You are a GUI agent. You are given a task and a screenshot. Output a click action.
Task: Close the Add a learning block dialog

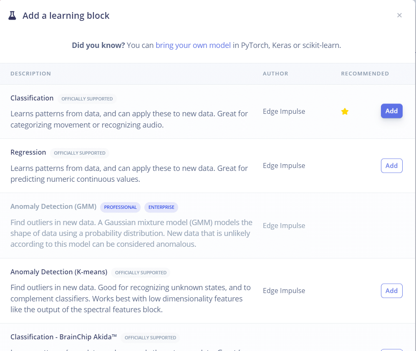[399, 15]
